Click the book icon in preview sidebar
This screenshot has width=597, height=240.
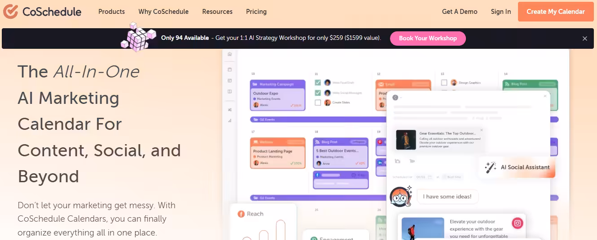click(230, 91)
